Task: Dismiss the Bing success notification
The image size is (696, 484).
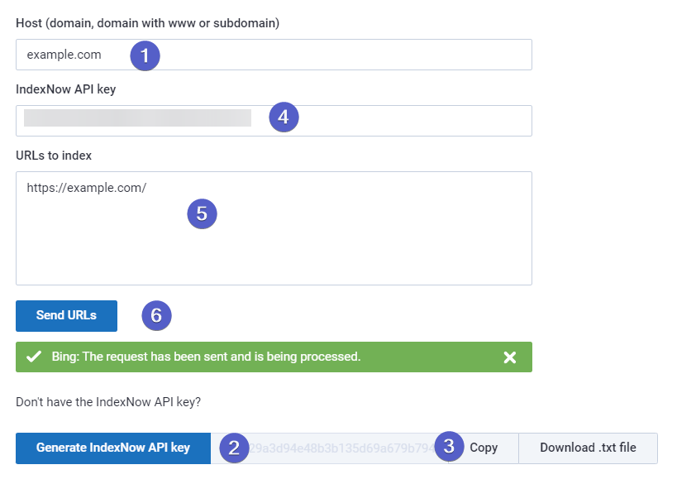Action: pyautogui.click(x=510, y=357)
